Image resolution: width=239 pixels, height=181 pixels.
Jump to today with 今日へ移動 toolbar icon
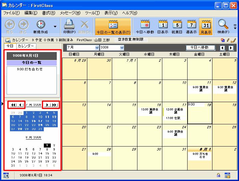pos(146,25)
